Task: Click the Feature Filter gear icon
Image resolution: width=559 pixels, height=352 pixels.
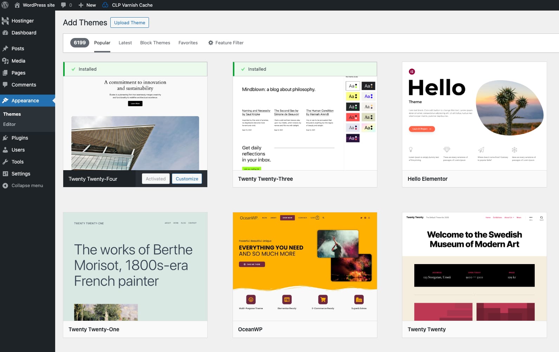Action: [x=210, y=43]
